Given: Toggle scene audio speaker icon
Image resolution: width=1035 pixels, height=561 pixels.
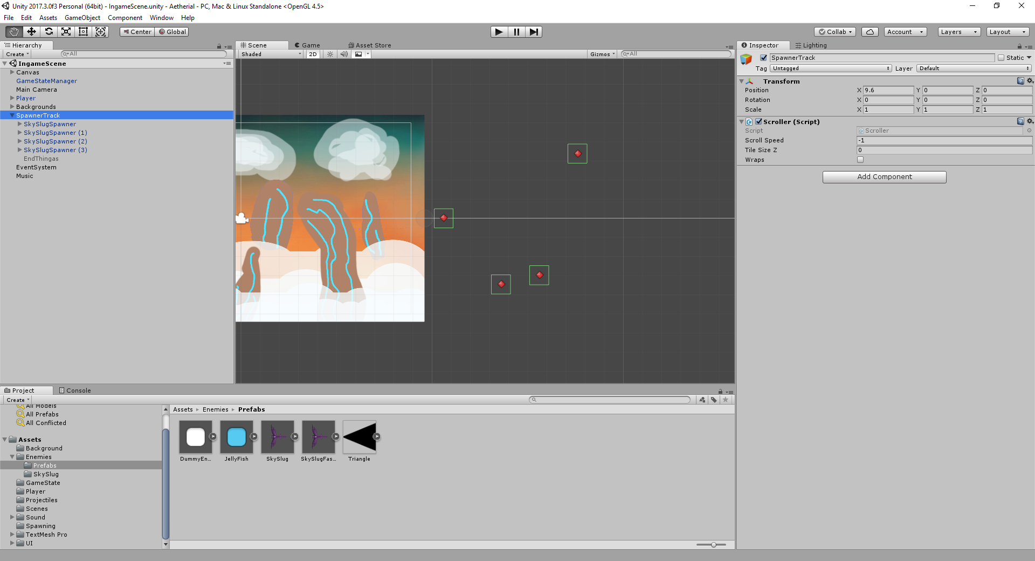Looking at the screenshot, I should click(344, 54).
